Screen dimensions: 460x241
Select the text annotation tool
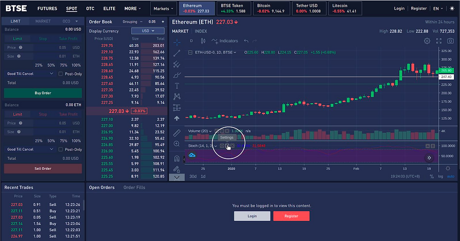pos(177,86)
